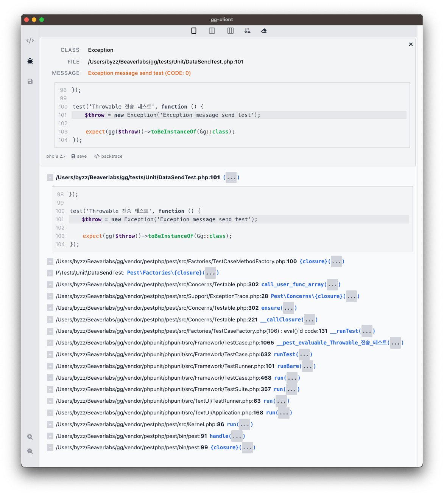Show arguments of handle call
This screenshot has height=495, width=444.
tap(237, 436)
